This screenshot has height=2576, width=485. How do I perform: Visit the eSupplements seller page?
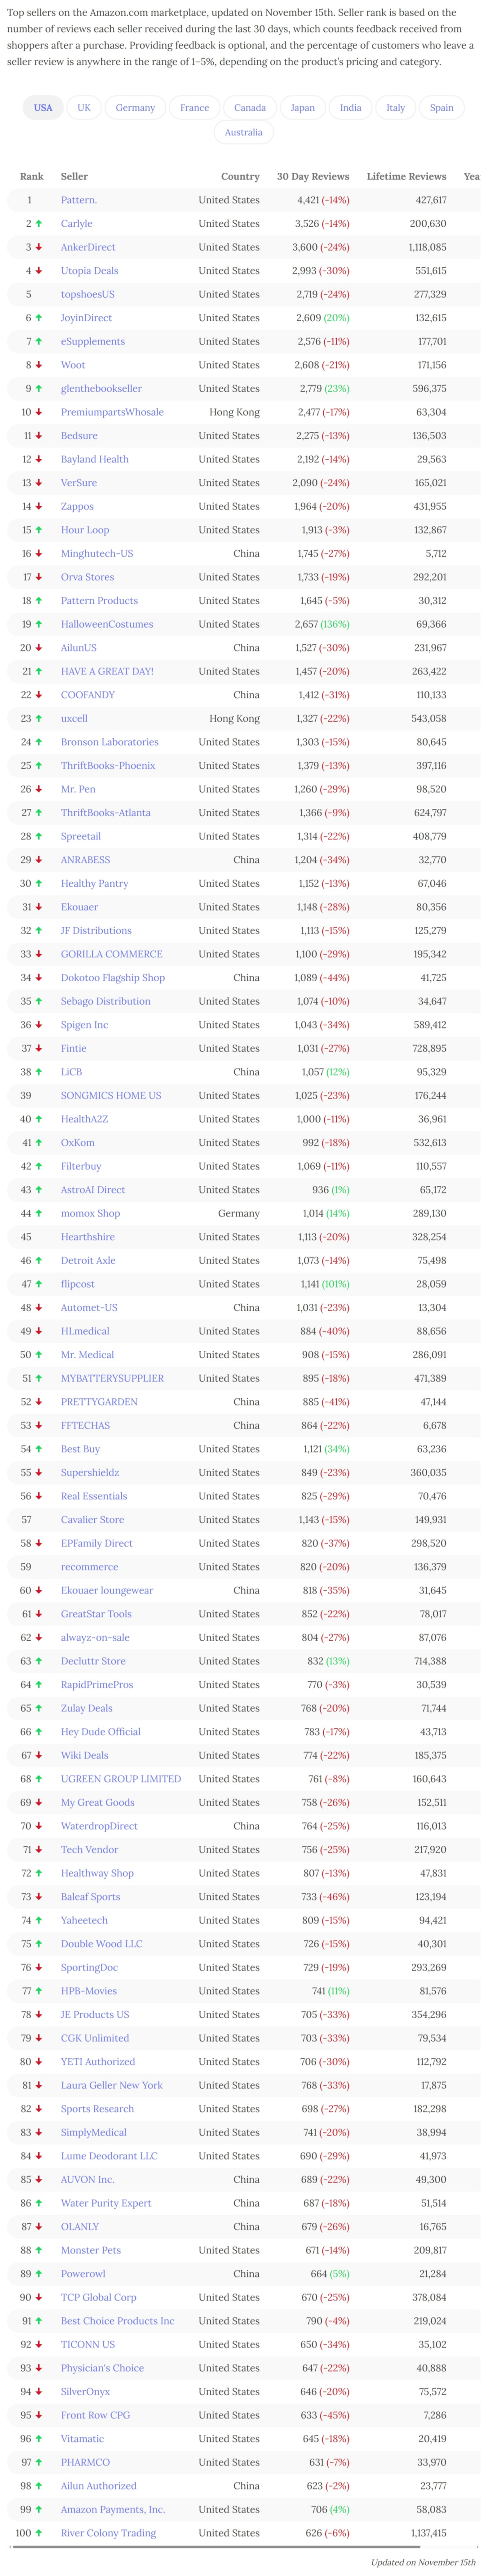coord(93,341)
